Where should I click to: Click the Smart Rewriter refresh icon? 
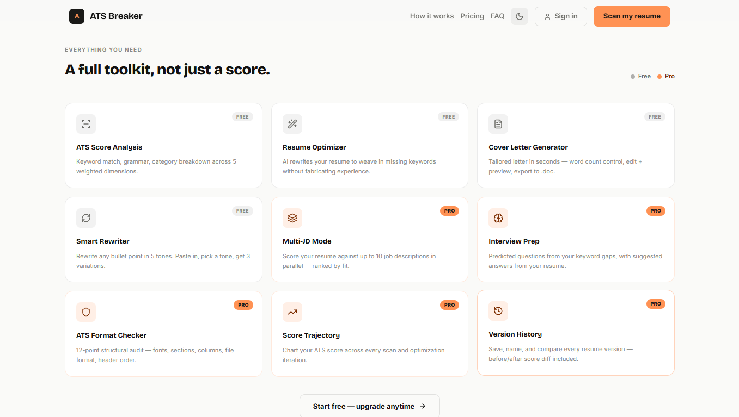[86, 218]
